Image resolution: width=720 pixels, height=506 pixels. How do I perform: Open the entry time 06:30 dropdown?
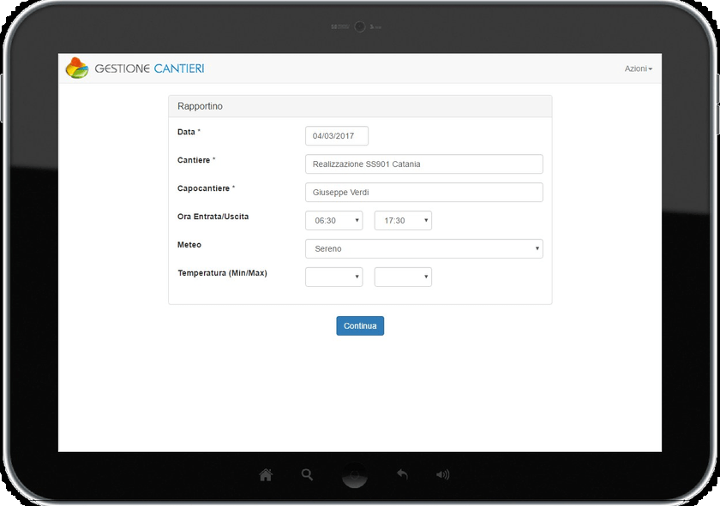(333, 221)
